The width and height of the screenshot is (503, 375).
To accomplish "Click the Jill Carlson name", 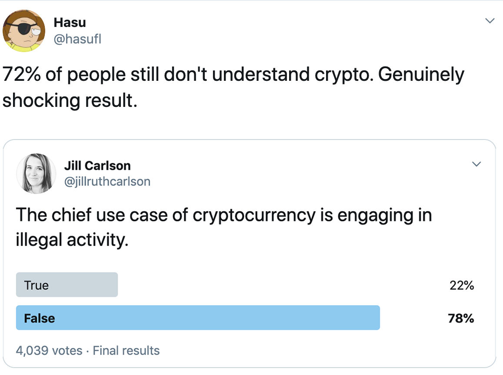I will (x=97, y=166).
